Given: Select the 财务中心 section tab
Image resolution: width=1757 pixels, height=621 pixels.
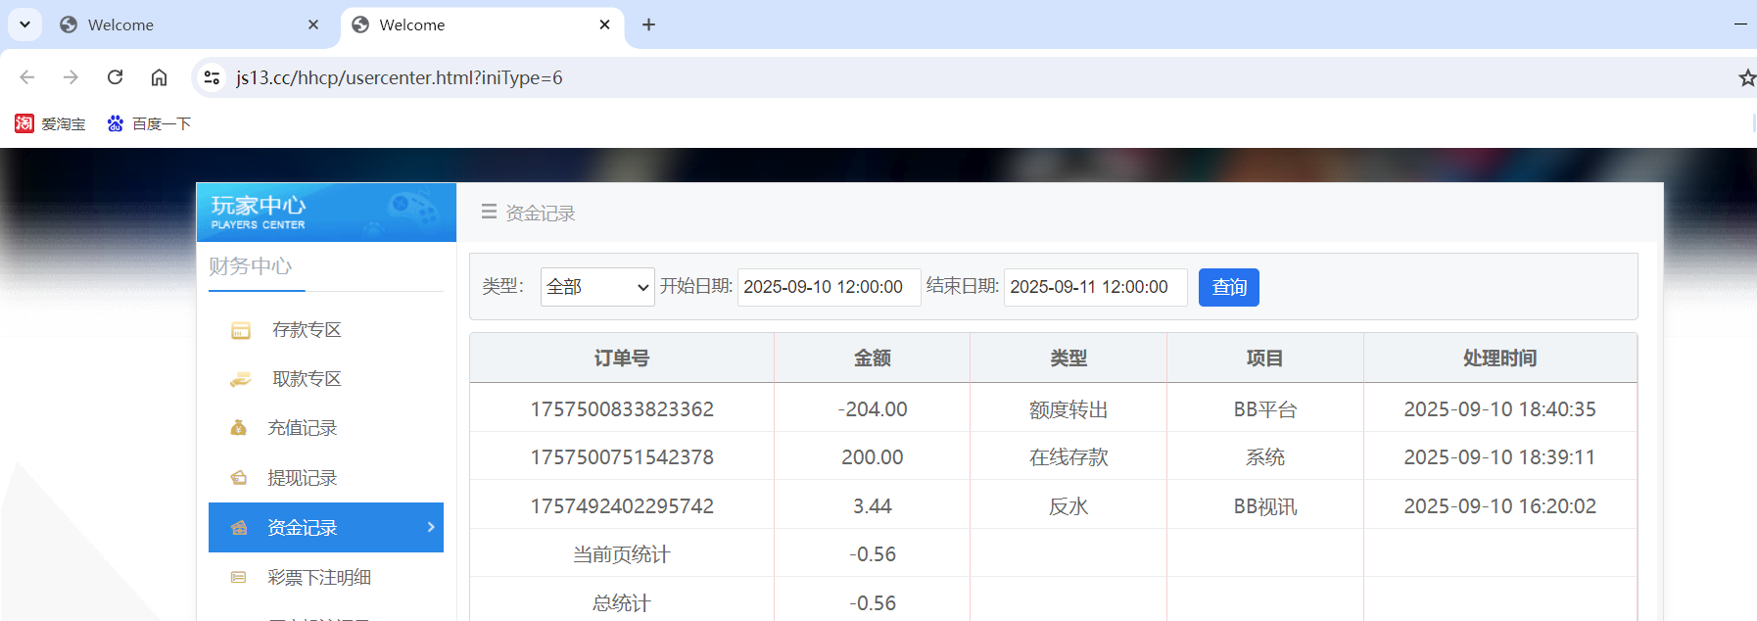Looking at the screenshot, I should coord(251,266).
